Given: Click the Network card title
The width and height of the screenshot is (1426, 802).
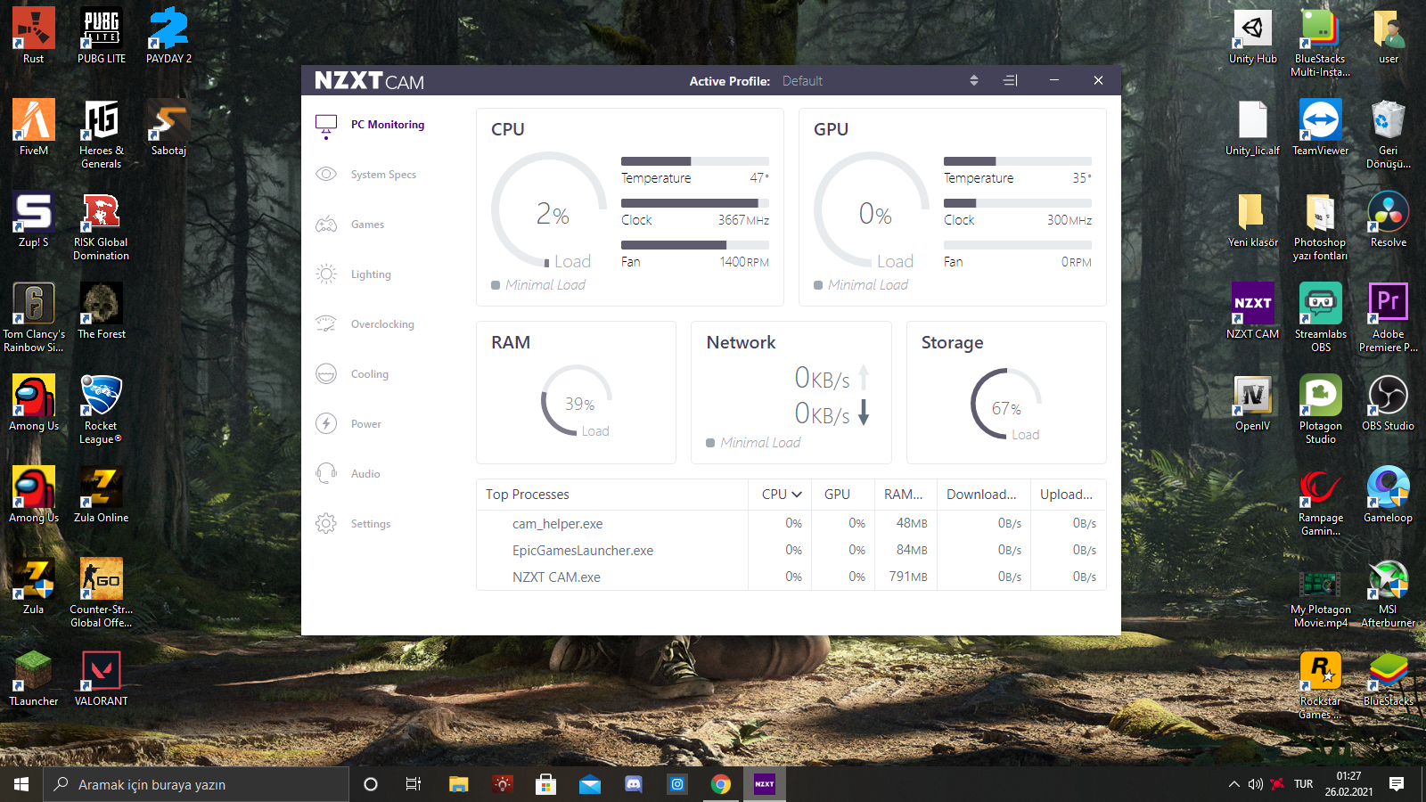Looking at the screenshot, I should (741, 342).
